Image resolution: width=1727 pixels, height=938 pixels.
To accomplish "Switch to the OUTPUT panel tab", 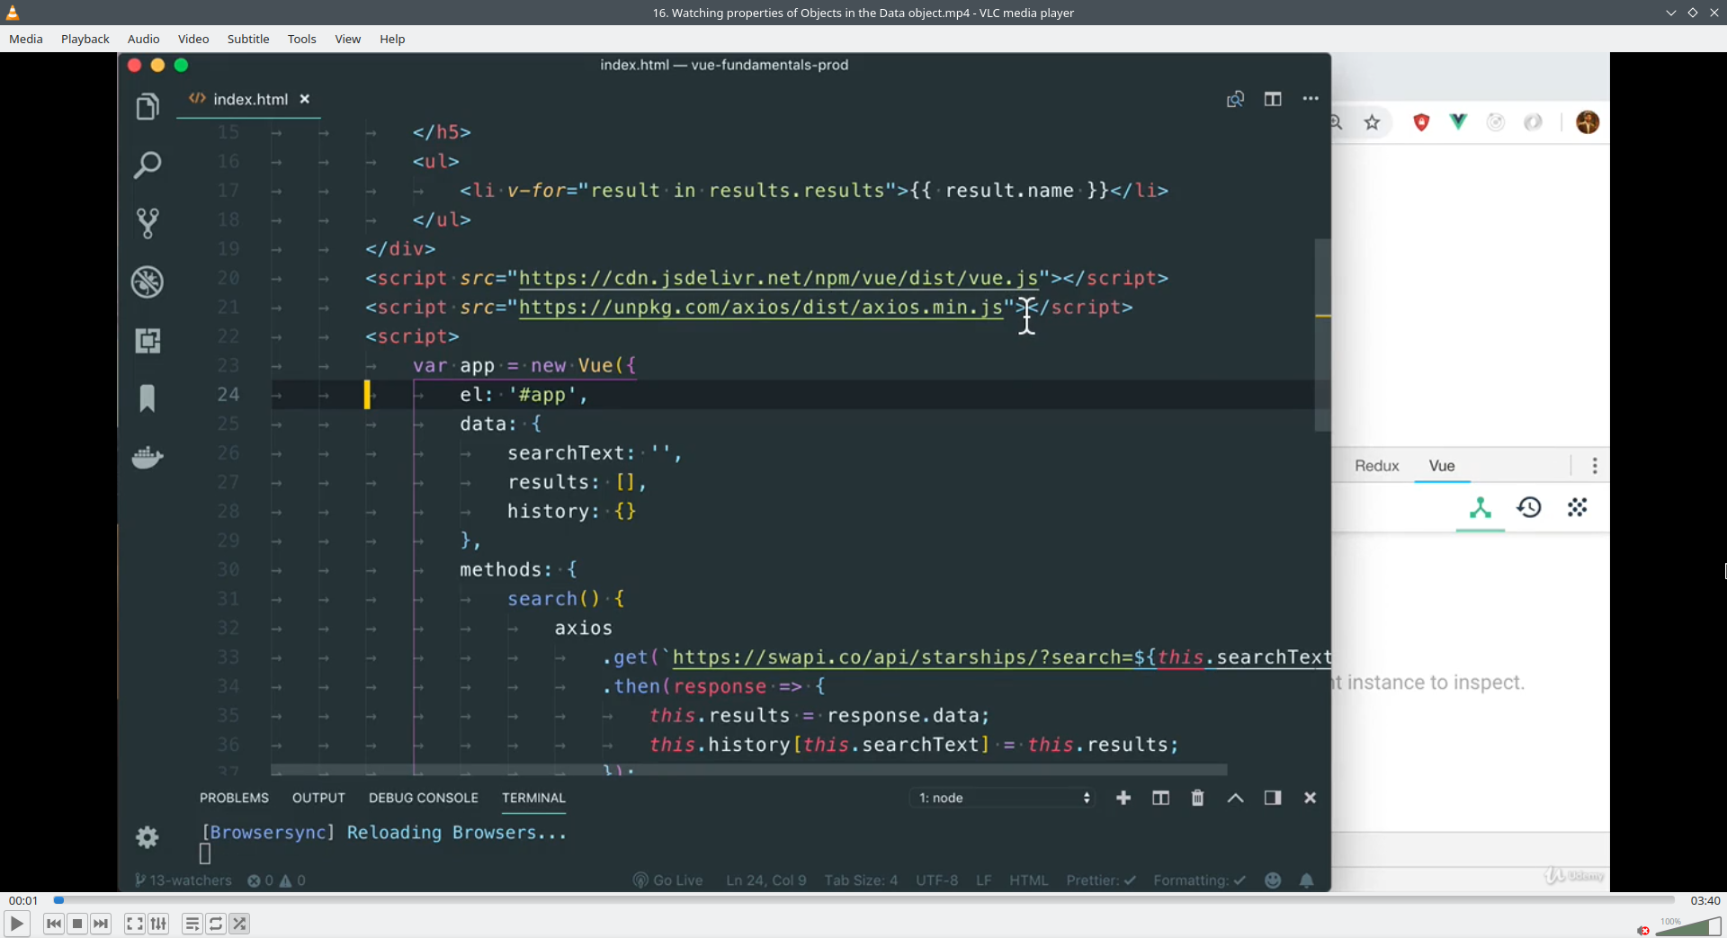I will click(318, 798).
